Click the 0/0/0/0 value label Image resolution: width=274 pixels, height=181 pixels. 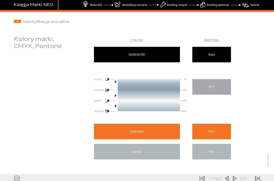97,101
